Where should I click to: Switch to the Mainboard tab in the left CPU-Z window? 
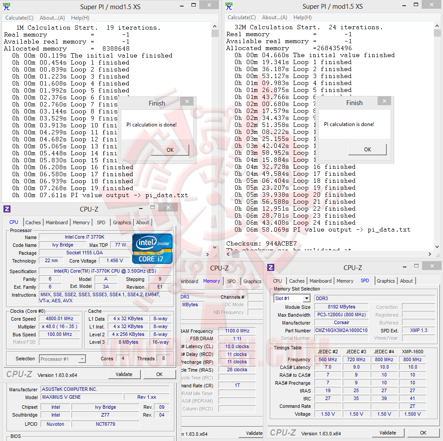pyautogui.click(x=57, y=222)
